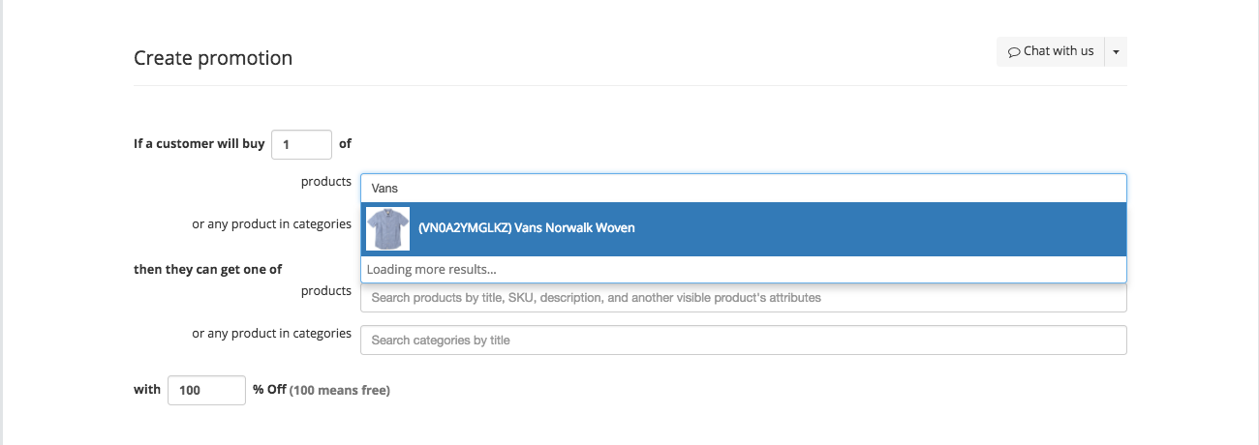Open the Chat with us button
This screenshot has width=1259, height=445.
1051,52
